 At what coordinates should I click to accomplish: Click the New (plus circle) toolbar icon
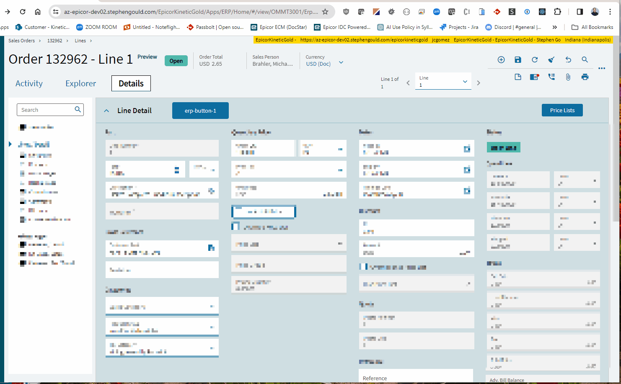click(501, 60)
